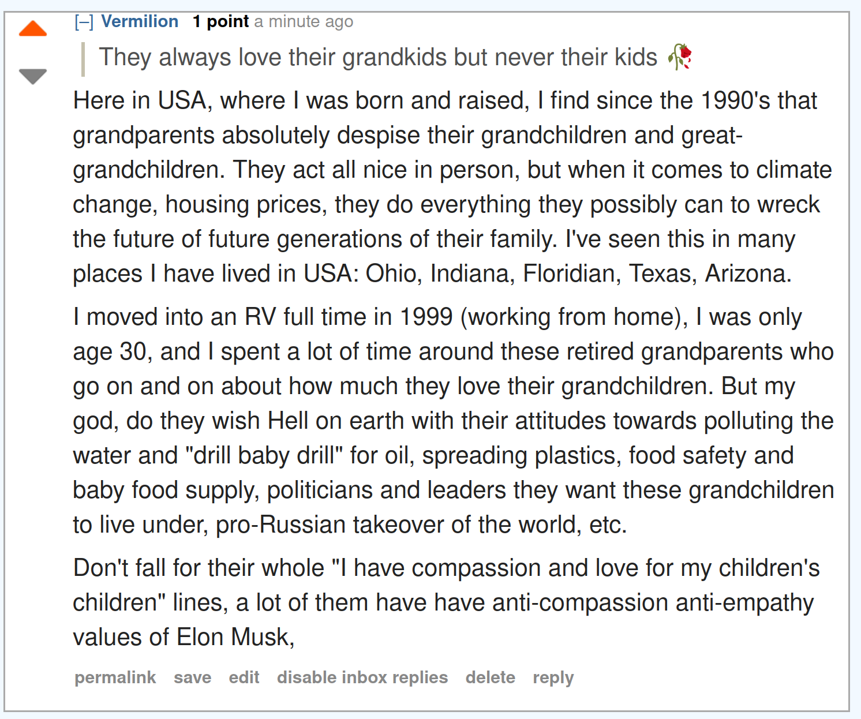861x719 pixels.
Task: Click the word 'Arizona' in the comment
Action: (x=748, y=274)
